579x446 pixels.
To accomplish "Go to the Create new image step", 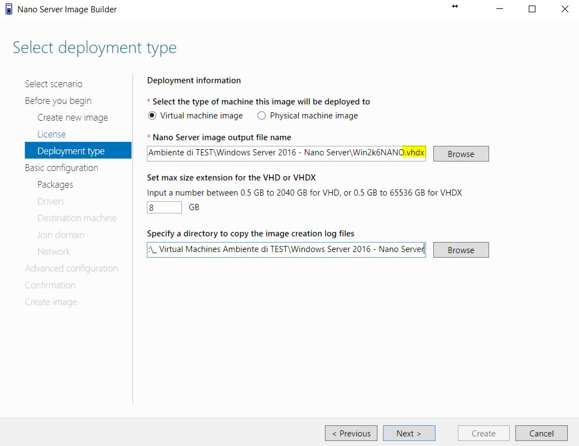I will pyautogui.click(x=73, y=117).
